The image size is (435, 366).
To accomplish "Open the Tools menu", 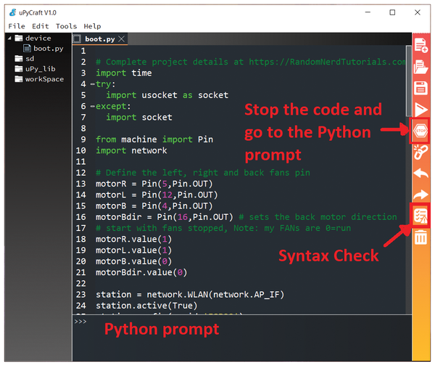I will (x=66, y=26).
